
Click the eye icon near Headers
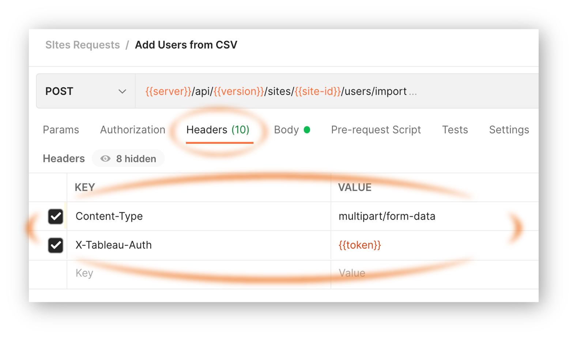105,158
